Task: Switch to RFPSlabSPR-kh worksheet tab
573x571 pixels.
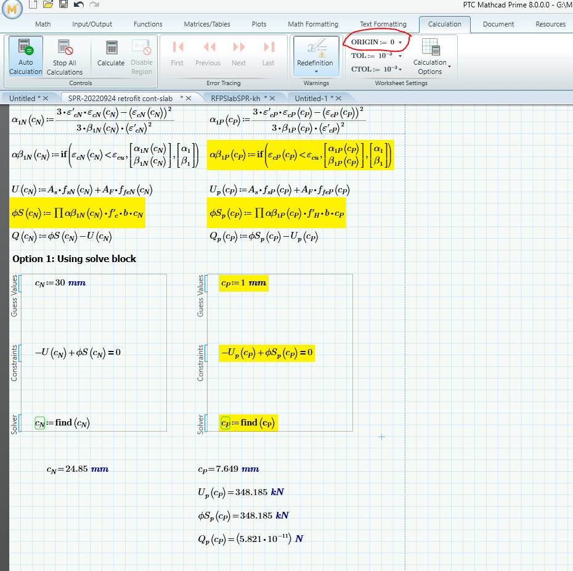Action: (x=235, y=98)
